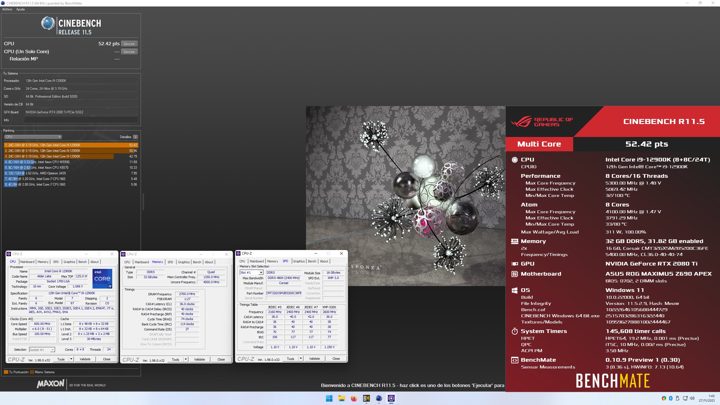The width and height of the screenshot is (720, 405).
Task: Click the System Timers stopwatch icon
Action: 515,331
